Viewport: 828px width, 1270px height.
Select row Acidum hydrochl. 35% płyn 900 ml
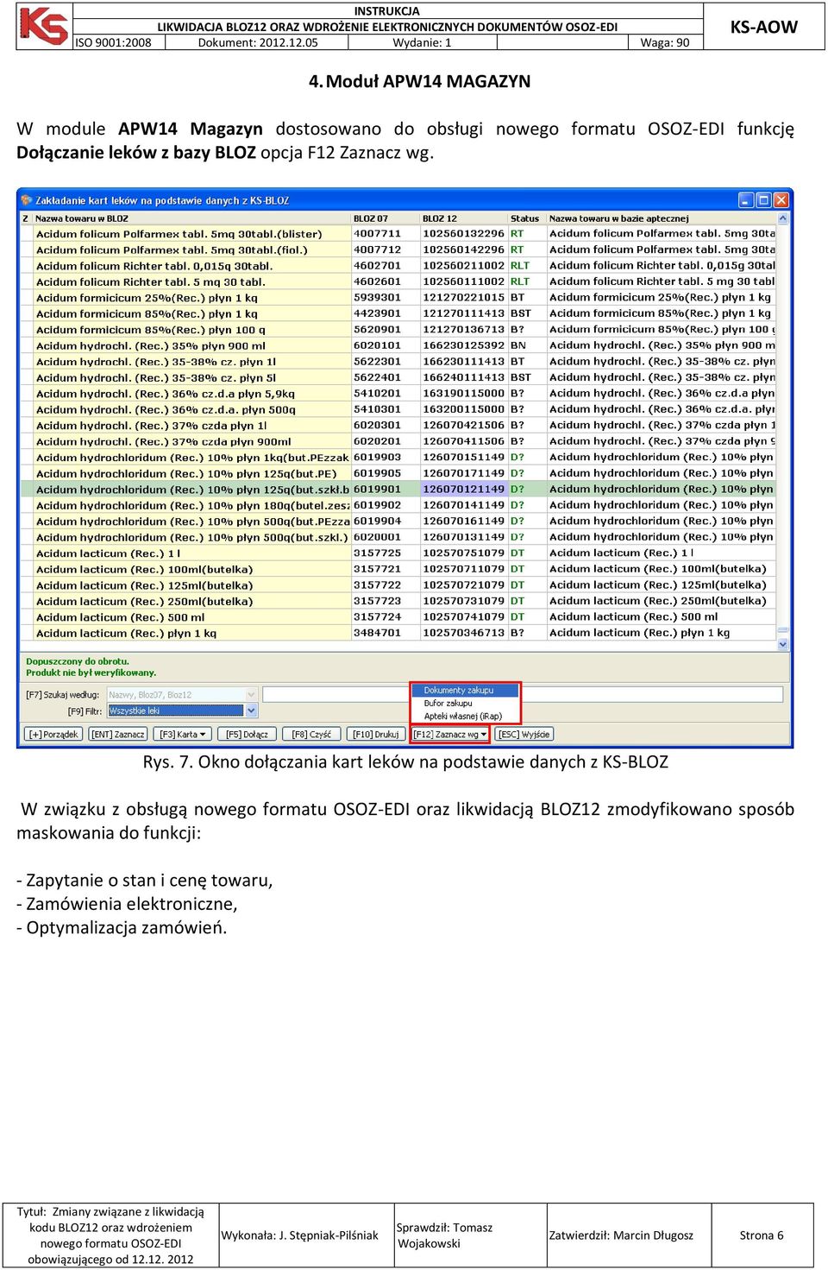[x=398, y=346]
